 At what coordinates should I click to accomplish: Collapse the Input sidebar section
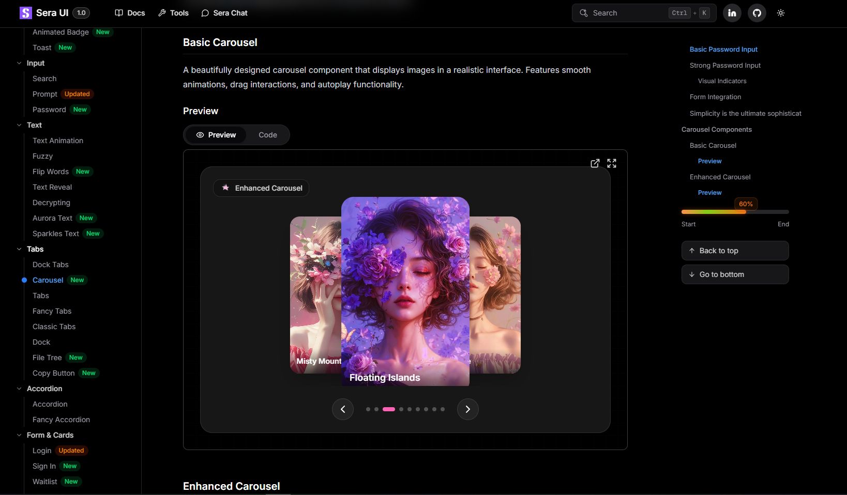(19, 63)
